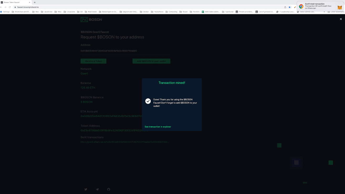Open the Other Bookmarks folder
345x194 pixels.
coord(336,12)
